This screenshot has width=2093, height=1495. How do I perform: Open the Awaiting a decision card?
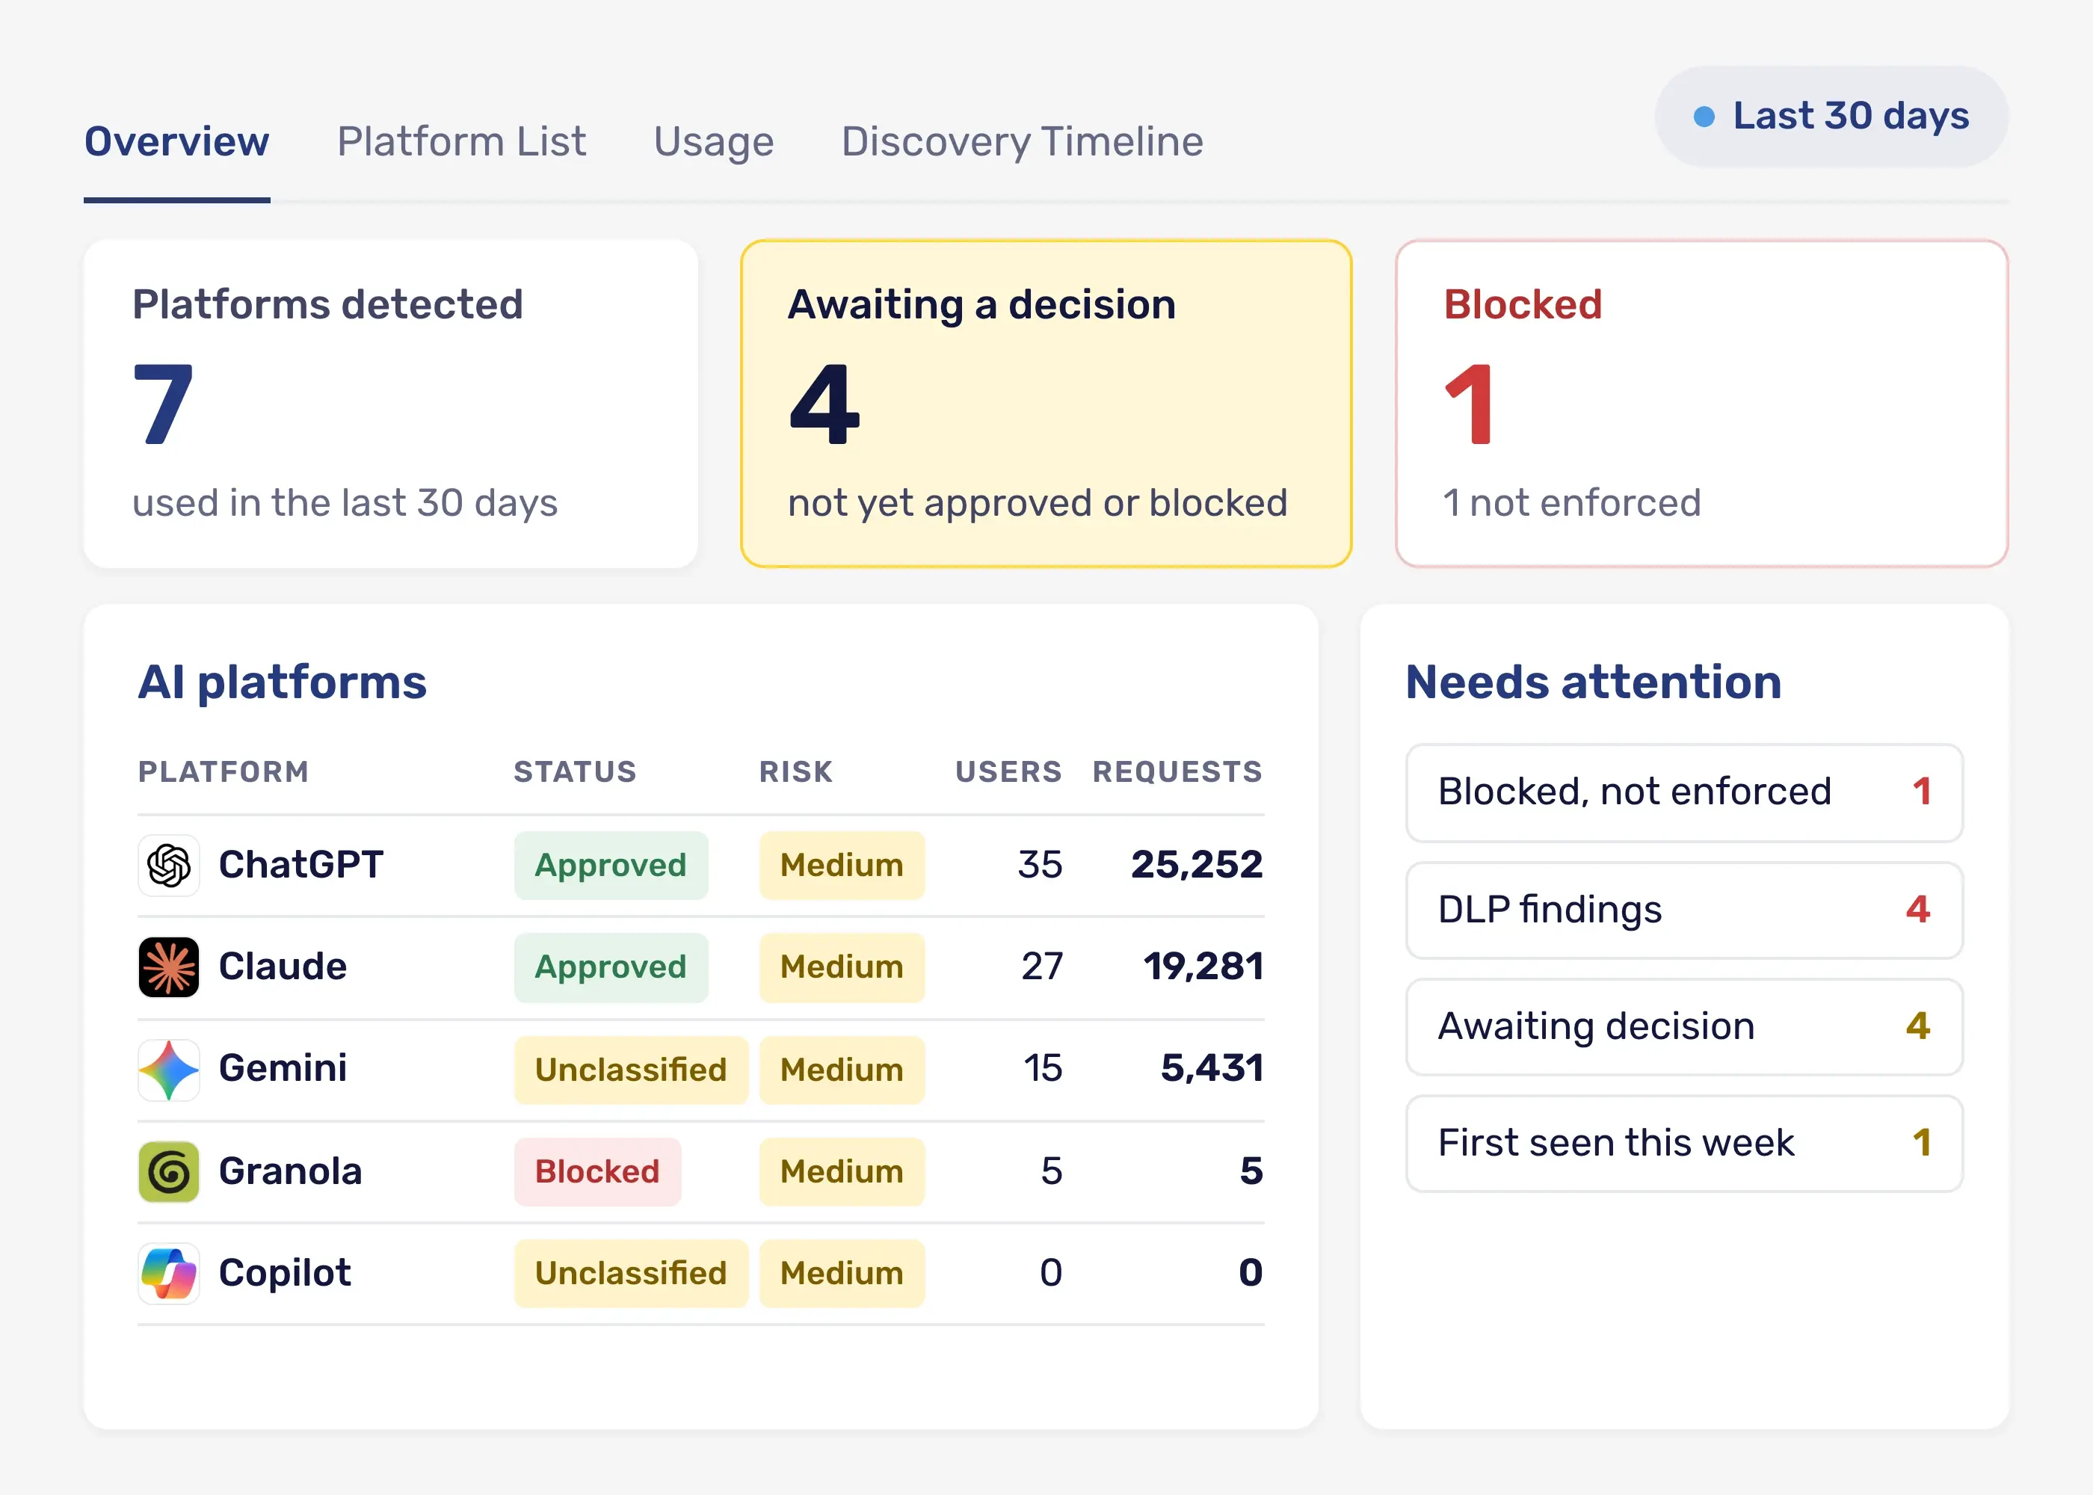(1046, 403)
